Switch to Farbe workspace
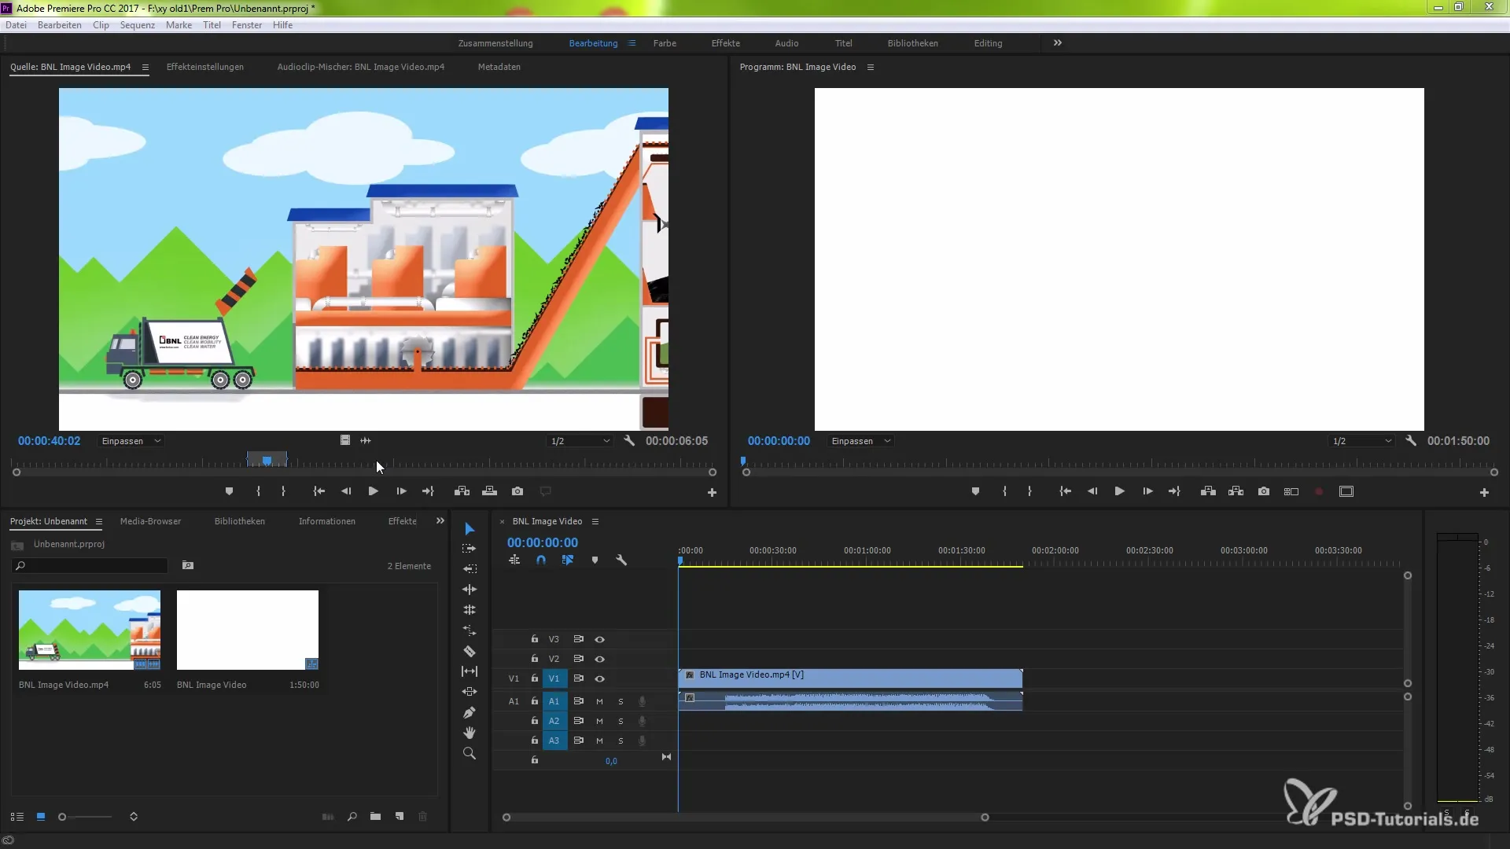The width and height of the screenshot is (1510, 849). coord(665,44)
